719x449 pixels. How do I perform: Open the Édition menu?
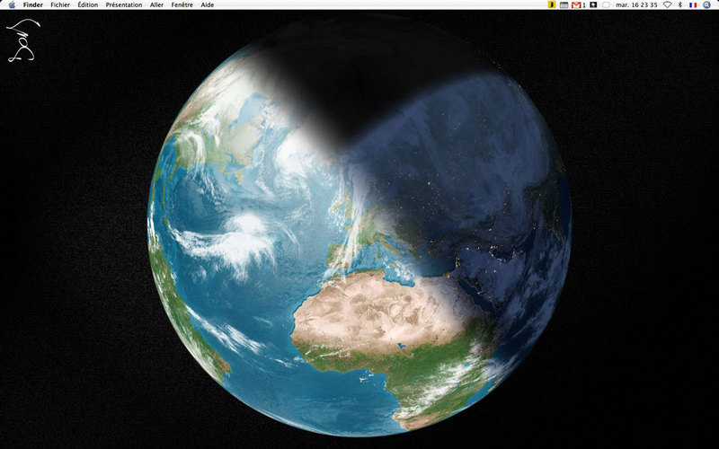tap(87, 4)
